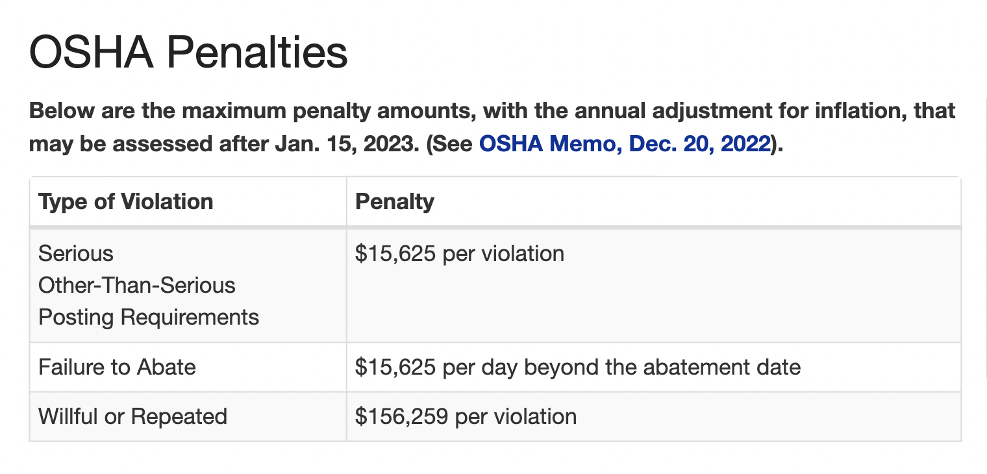The width and height of the screenshot is (987, 474).
Task: Select the Type of Violation column header
Action: [x=126, y=201]
